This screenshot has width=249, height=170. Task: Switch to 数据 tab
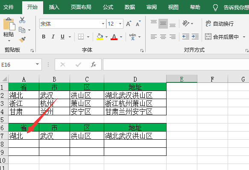pos(130,7)
